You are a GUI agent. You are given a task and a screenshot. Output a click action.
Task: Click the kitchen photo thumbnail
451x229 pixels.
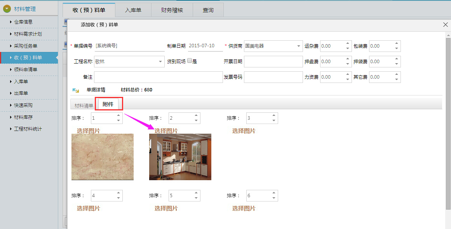click(x=180, y=157)
